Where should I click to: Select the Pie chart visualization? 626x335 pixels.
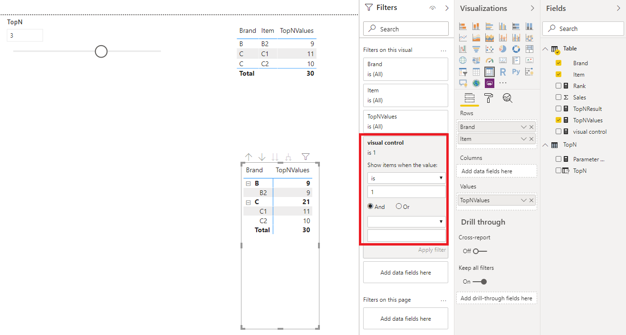click(503, 49)
